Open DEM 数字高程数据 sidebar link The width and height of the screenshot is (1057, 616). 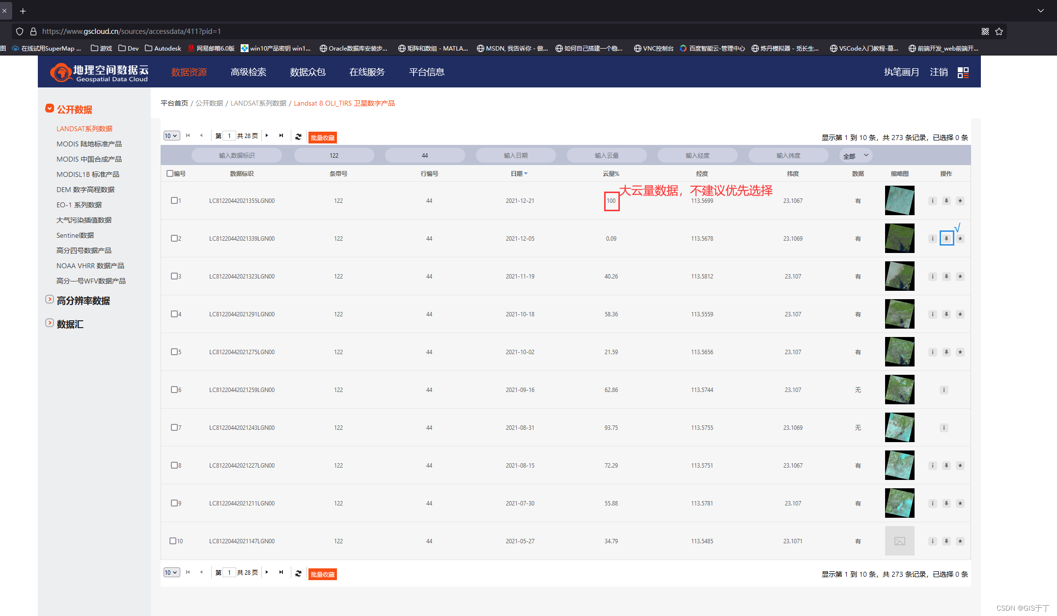tap(85, 190)
